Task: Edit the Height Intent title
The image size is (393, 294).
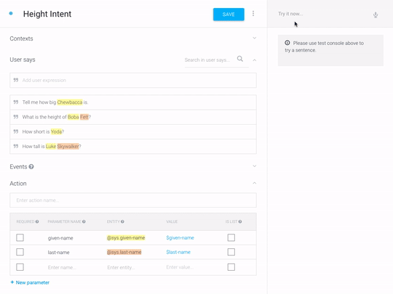Action: [47, 14]
